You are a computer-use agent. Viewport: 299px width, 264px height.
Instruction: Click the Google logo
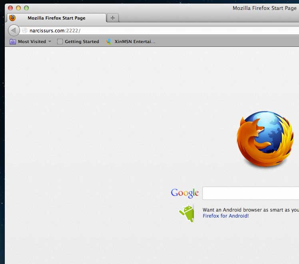click(x=185, y=193)
